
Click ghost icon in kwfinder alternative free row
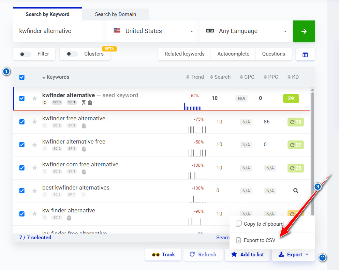coord(84,149)
